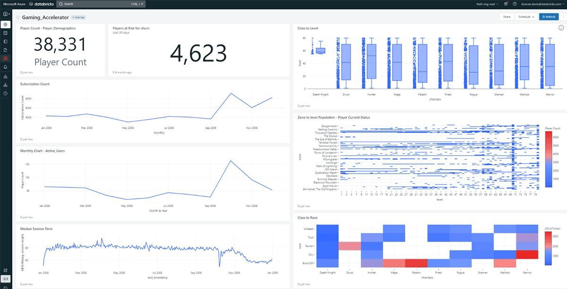Click the Microsoft Azure label
The height and width of the screenshot is (289, 567).
pyautogui.click(x=14, y=4)
